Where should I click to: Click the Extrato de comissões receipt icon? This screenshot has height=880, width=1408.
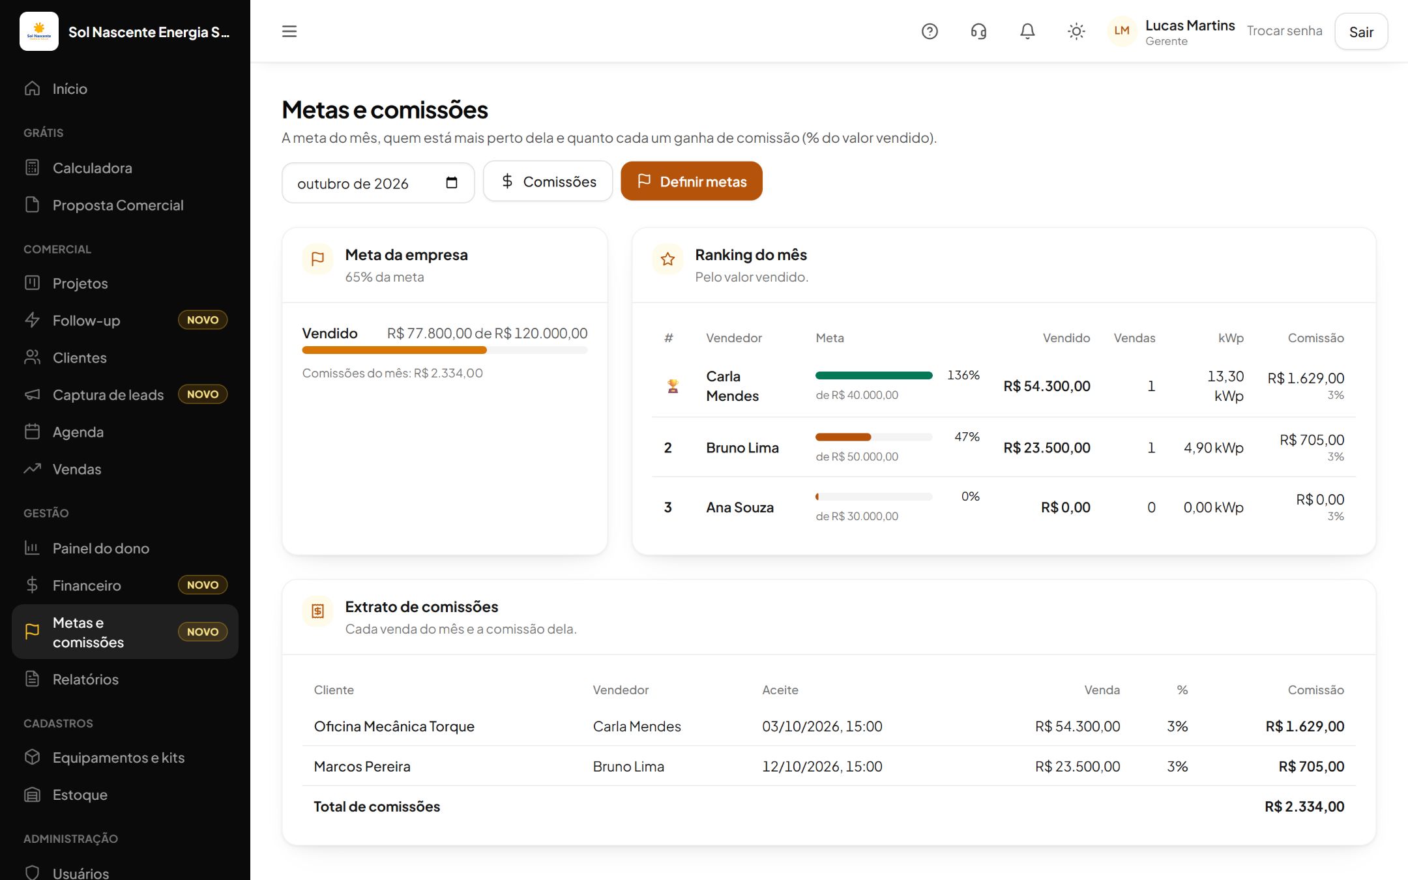tap(317, 611)
